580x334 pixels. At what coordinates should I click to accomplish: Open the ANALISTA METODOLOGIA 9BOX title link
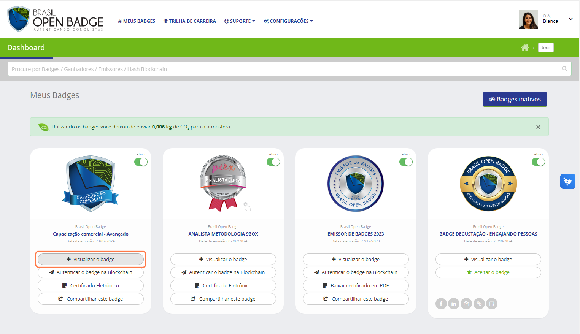click(223, 234)
